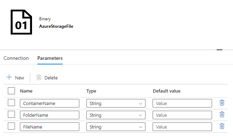Click the Binary dataset file icon

tap(21, 22)
